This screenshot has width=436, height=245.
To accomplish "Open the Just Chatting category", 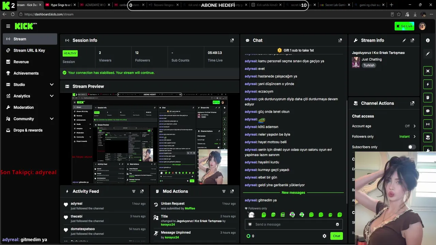I will (x=372, y=59).
